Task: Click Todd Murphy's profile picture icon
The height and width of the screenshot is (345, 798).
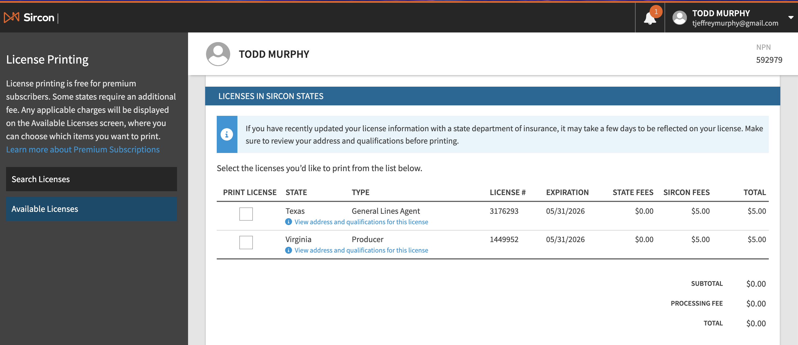Action: point(218,54)
